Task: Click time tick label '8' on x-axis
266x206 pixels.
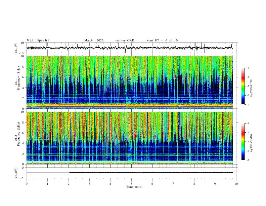Action: (x=194, y=184)
